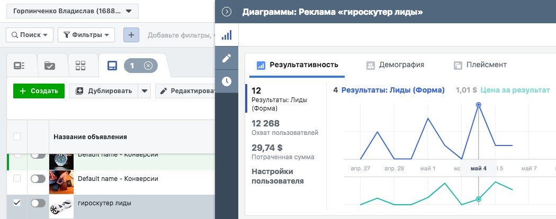The height and width of the screenshot is (219, 556).
Task: Click the апр. 29 date label on axis
Action: click(x=394, y=168)
